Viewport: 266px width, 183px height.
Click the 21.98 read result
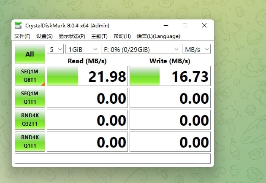[87, 76]
